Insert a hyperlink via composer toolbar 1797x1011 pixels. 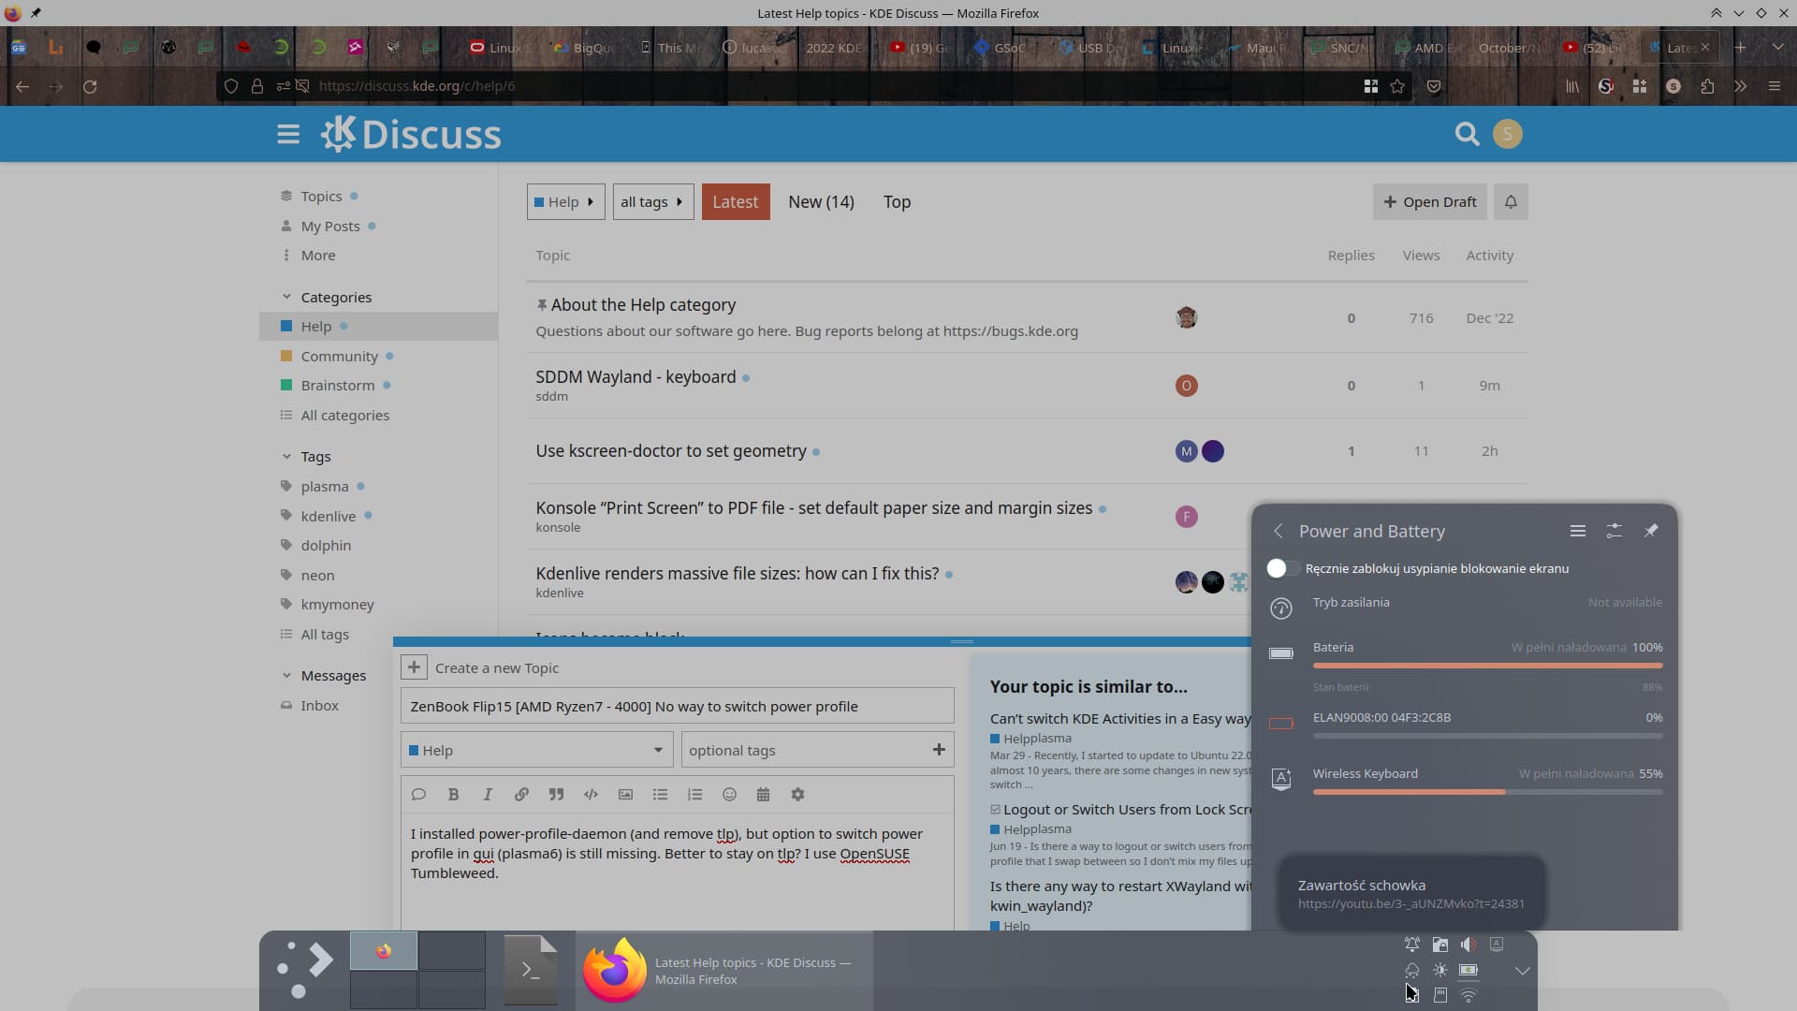[x=521, y=794]
